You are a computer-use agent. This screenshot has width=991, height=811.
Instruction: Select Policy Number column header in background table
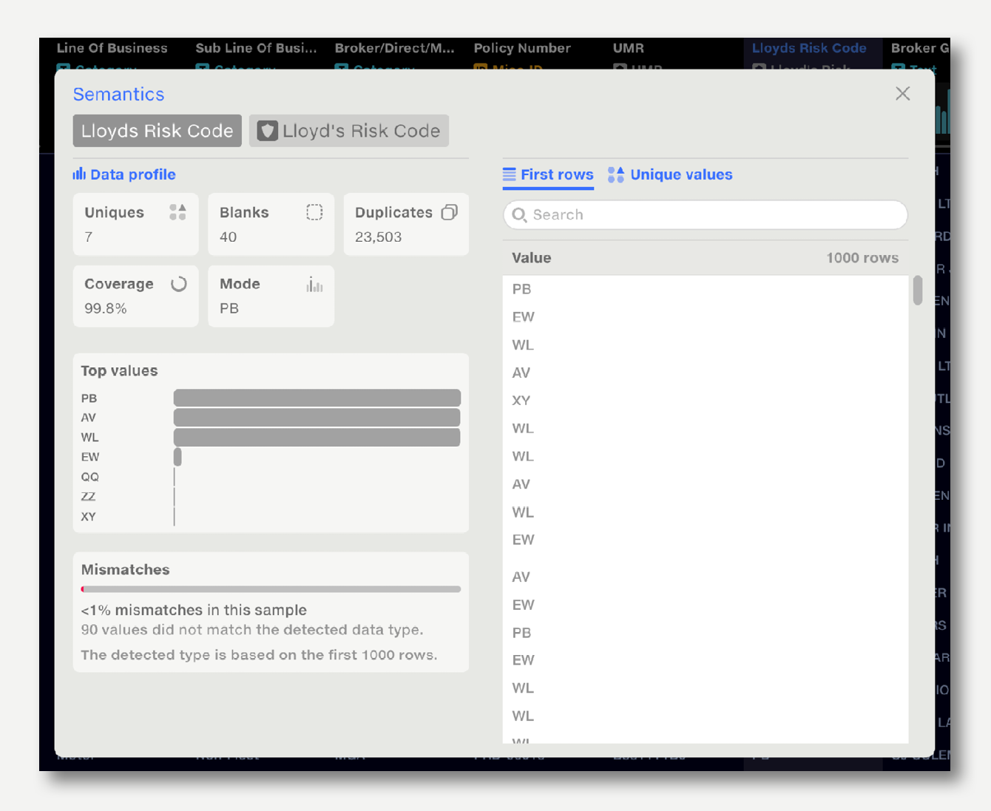(x=522, y=48)
